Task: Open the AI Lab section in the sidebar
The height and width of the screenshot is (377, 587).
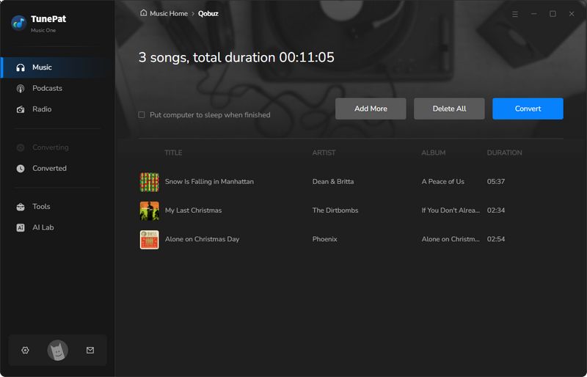Action: click(43, 227)
